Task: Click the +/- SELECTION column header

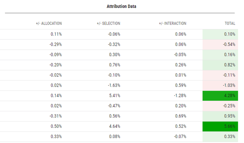Action: [x=109, y=24]
